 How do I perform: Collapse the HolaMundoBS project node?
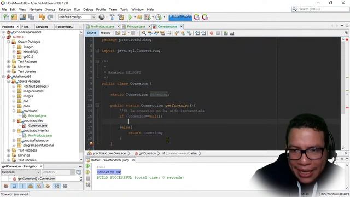3,77
